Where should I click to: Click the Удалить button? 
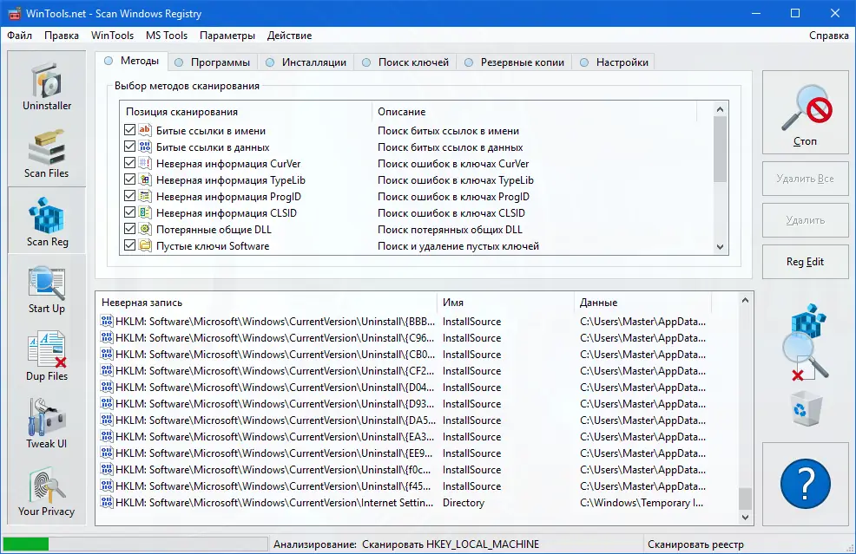(x=806, y=220)
